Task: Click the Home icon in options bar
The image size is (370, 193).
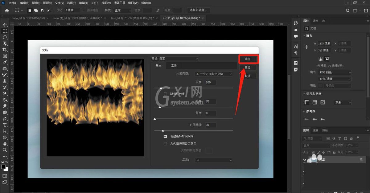Action: (7, 10)
